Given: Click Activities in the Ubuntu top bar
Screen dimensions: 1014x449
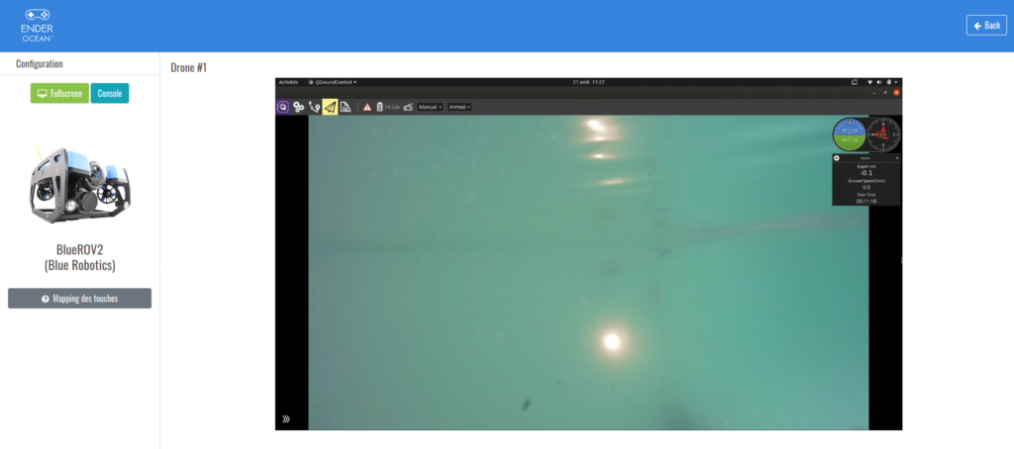Looking at the screenshot, I should click(x=288, y=82).
